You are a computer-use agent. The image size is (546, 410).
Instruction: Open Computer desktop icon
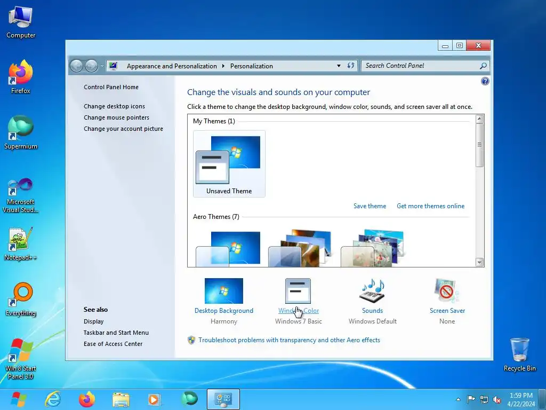pyautogui.click(x=21, y=21)
